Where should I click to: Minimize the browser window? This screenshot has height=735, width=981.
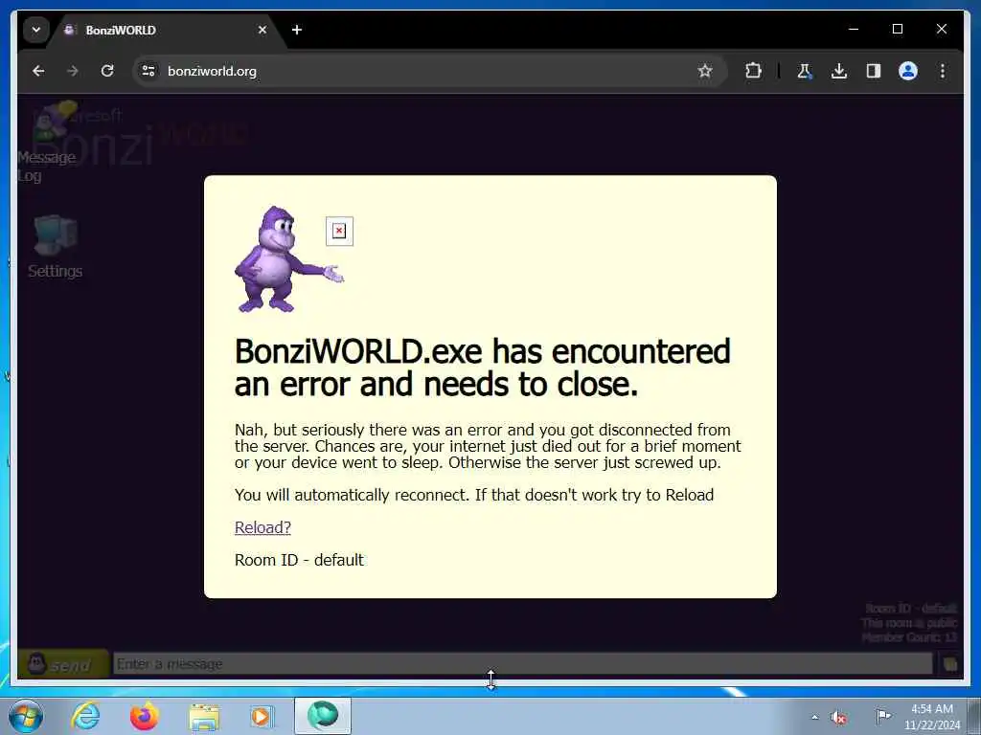[854, 29]
